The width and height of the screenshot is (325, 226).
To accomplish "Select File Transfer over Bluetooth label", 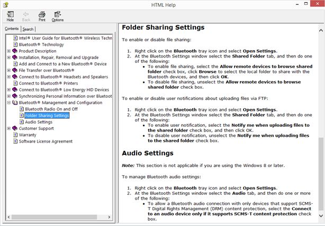I will 47,70.
